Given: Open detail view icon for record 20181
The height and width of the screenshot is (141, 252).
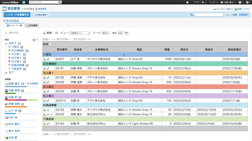Looking at the screenshot, I should click(x=44, y=68).
